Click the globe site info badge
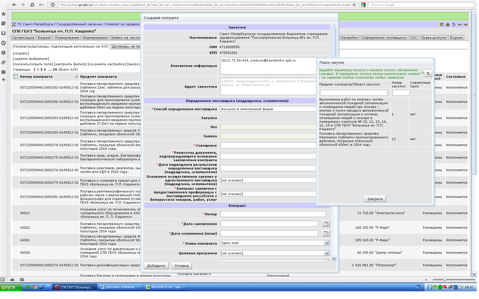 53,5
